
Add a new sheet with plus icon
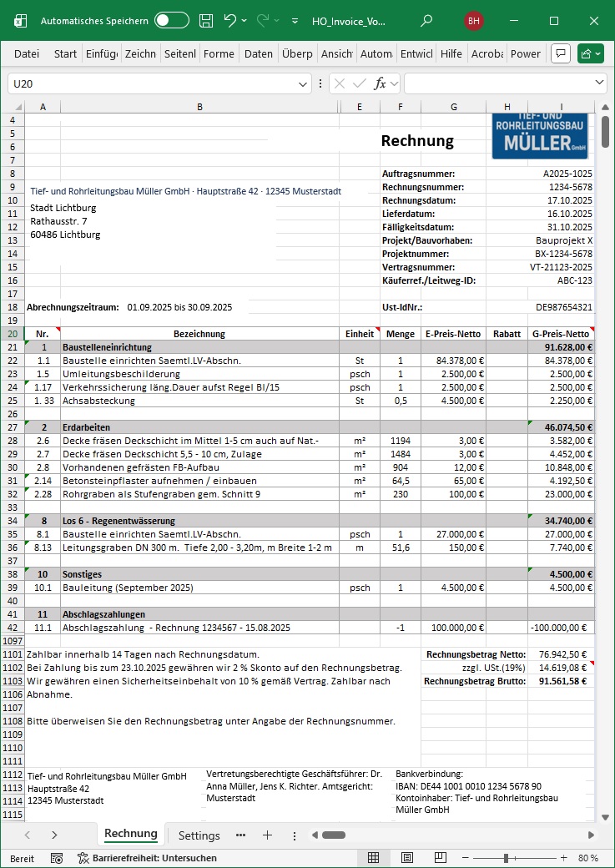click(x=267, y=835)
